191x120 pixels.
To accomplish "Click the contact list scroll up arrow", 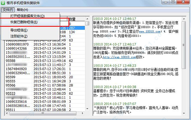I will click(87, 19).
